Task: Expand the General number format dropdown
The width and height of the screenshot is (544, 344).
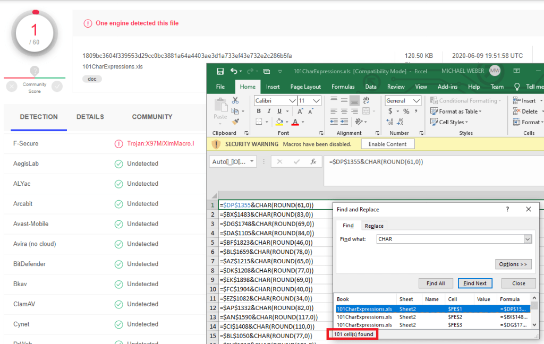Action: click(417, 101)
